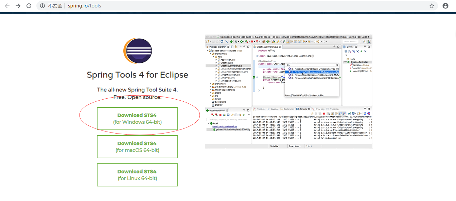Download STS4 for macOS 64-bit
Screen dimensions: 456x201
137,147
